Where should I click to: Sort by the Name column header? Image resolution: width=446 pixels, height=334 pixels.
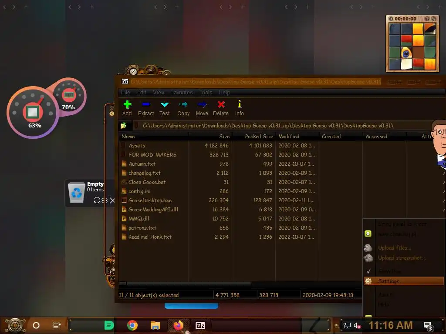[154, 136]
